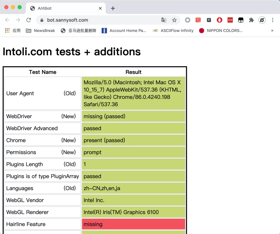
Task: Bookmark this page with the star icon
Action: [x=174, y=20]
